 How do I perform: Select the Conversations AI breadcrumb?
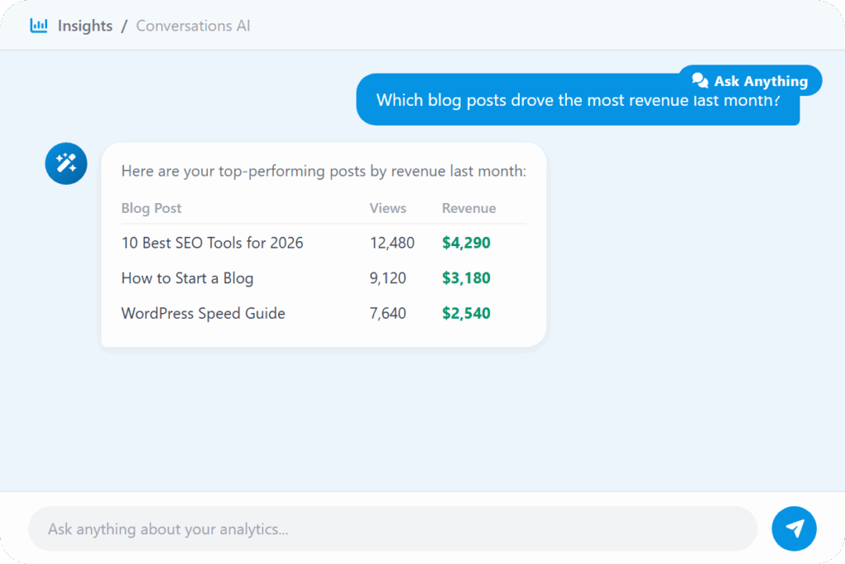[193, 26]
